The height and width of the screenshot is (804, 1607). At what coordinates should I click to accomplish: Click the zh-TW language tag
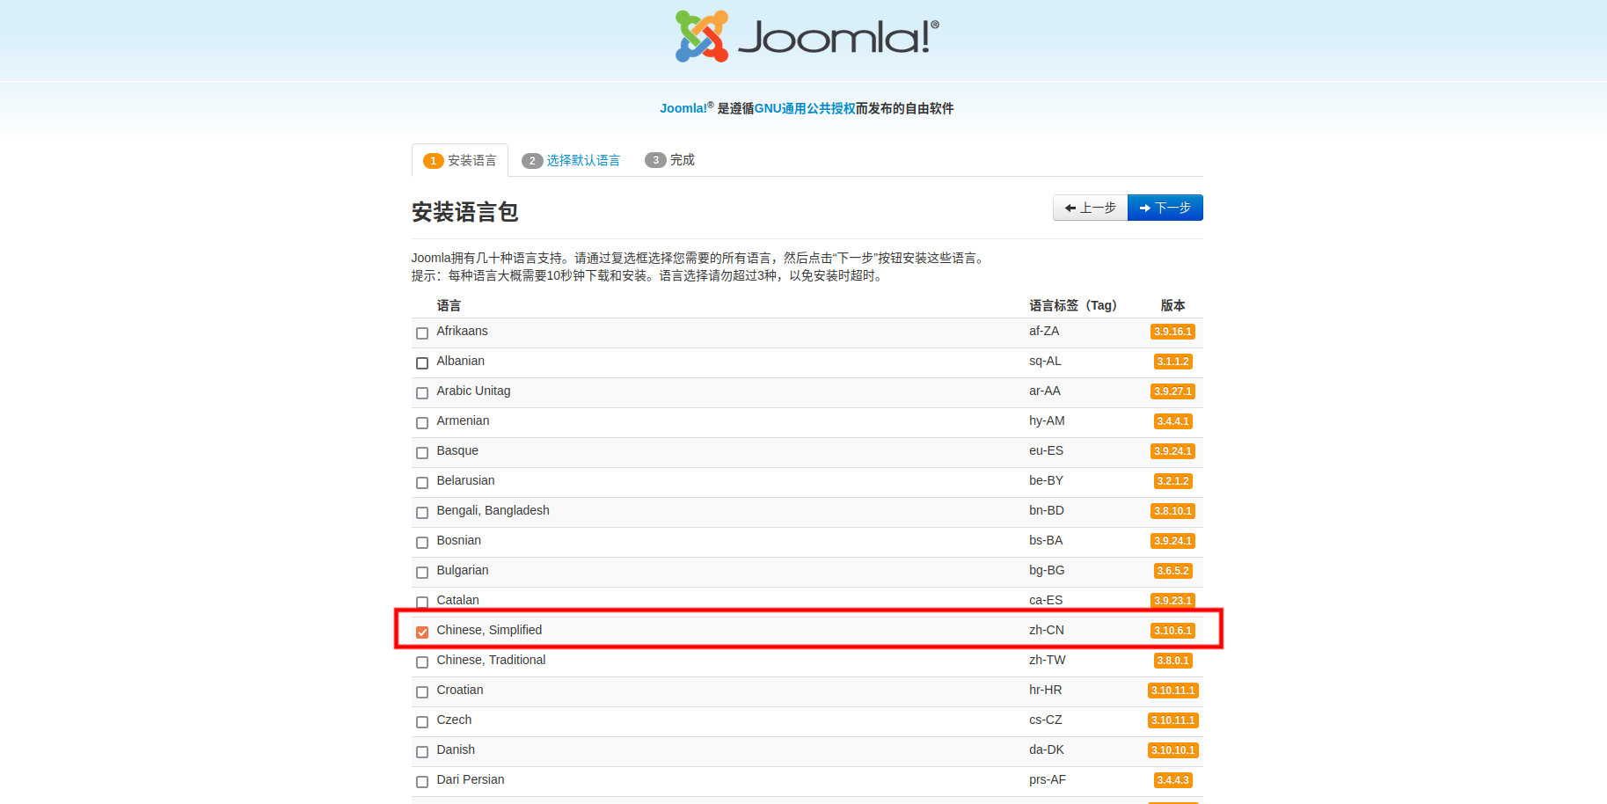pos(1048,660)
